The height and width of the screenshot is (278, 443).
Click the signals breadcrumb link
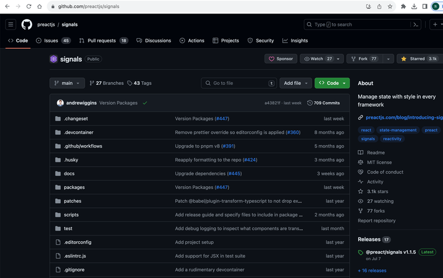click(70, 25)
